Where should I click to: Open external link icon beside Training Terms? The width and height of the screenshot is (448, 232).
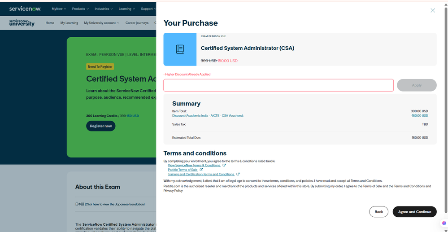(238, 174)
